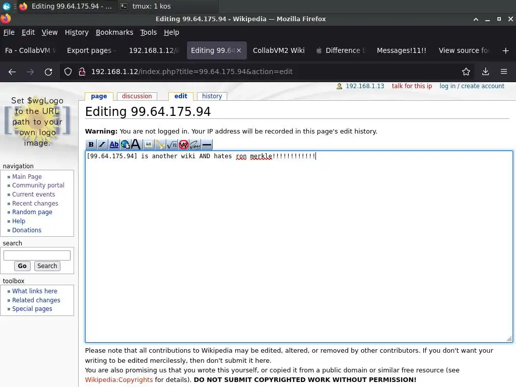This screenshot has height=387, width=516.
Task: Switch to View source browser tab
Action: click(464, 50)
